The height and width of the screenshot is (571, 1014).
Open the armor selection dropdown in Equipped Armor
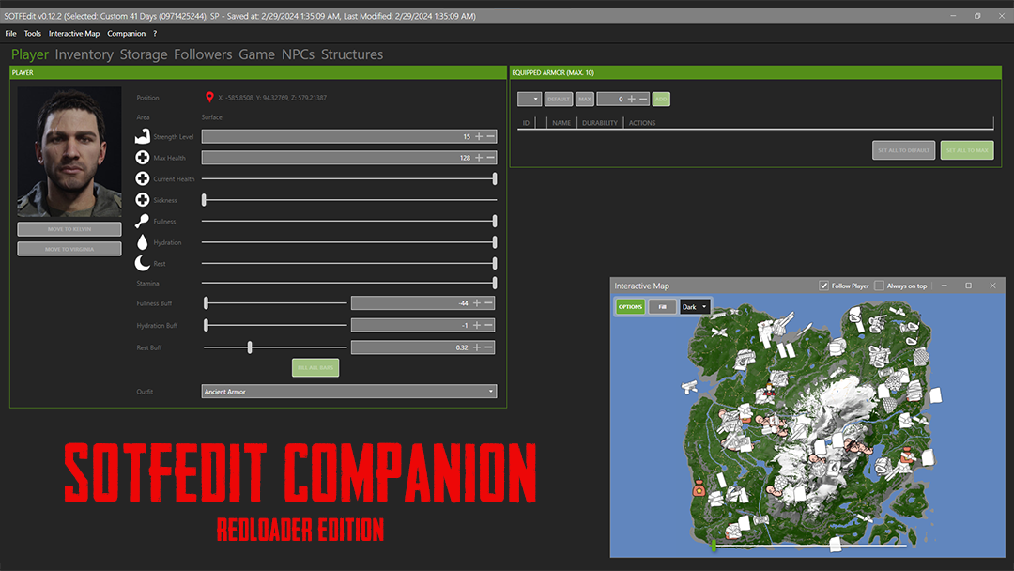click(x=530, y=99)
